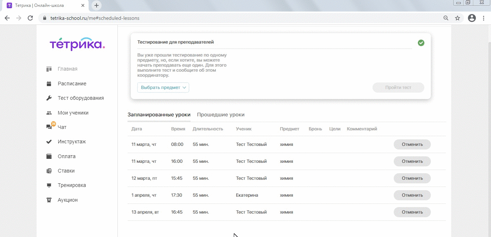Open the Мои ученики menu item
This screenshot has width=491, height=237.
(73, 113)
